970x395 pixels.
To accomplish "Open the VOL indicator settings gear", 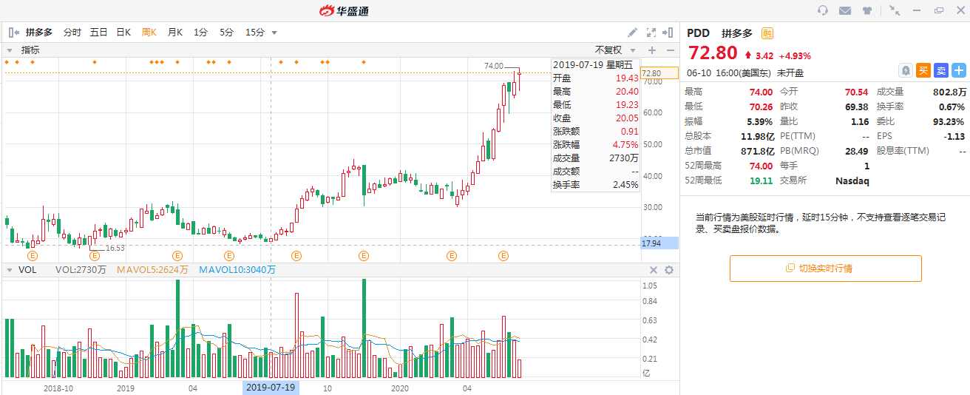I will [x=669, y=270].
